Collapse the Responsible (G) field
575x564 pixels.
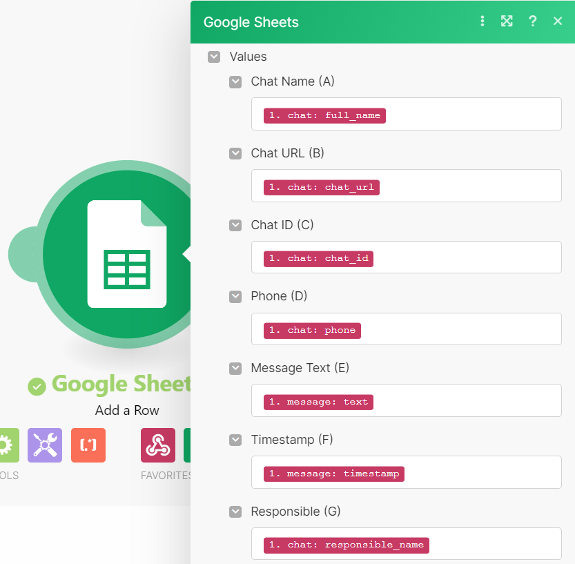pos(235,512)
